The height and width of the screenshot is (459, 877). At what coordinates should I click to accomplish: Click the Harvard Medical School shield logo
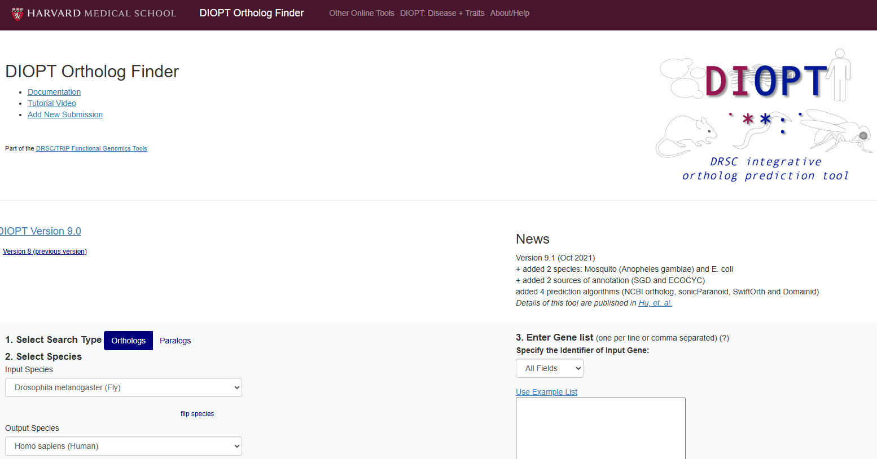pos(17,14)
